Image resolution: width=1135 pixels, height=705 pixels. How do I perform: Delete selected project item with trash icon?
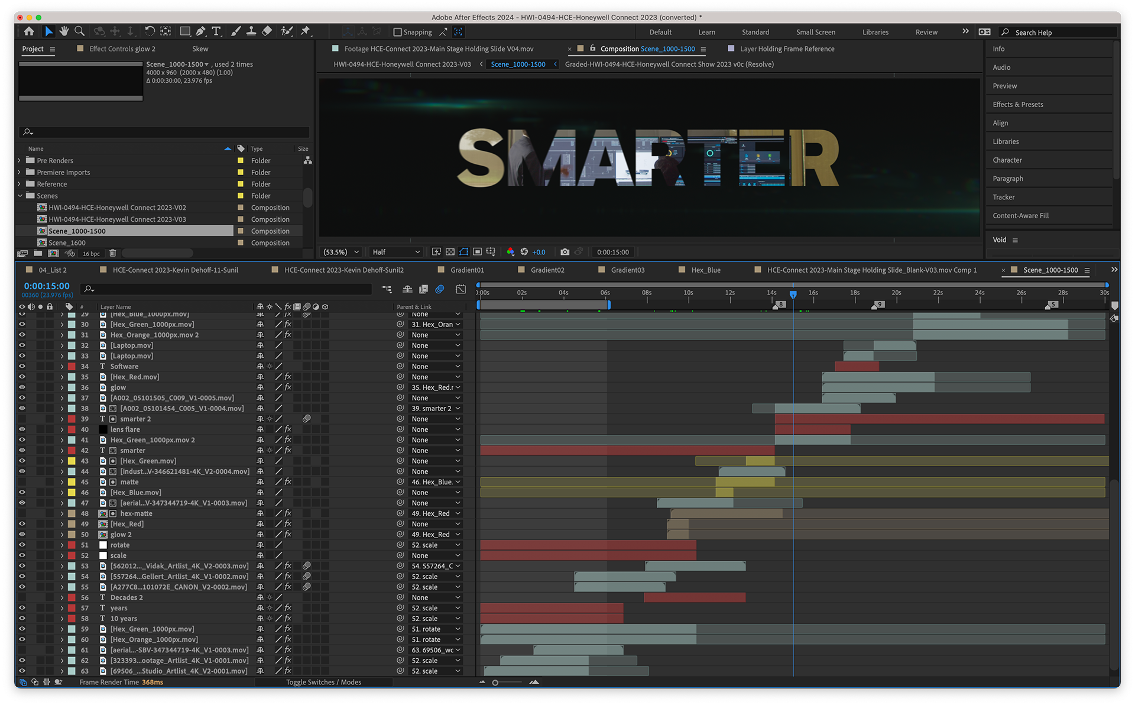113,253
